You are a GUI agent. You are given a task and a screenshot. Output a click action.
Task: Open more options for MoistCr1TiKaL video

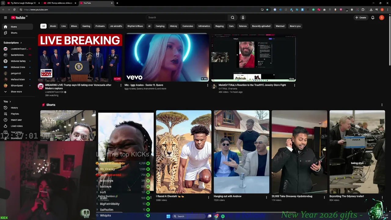pyautogui.click(x=294, y=85)
